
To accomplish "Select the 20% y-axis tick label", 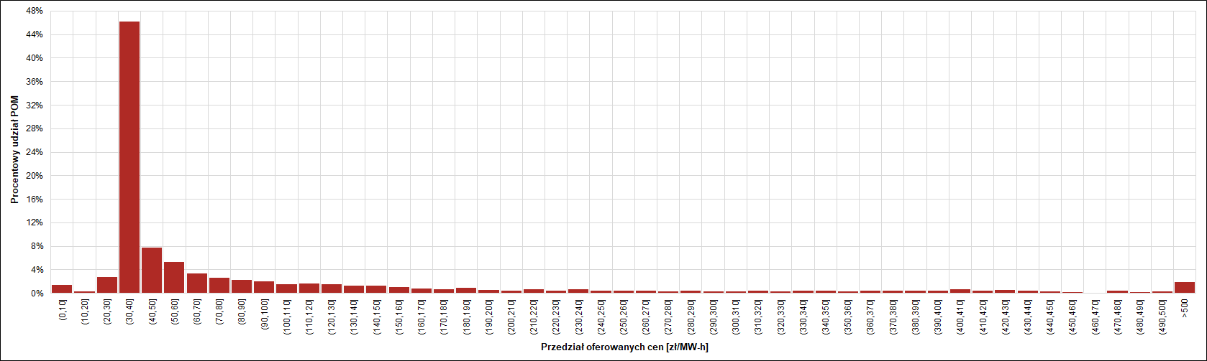I will 34,176.
